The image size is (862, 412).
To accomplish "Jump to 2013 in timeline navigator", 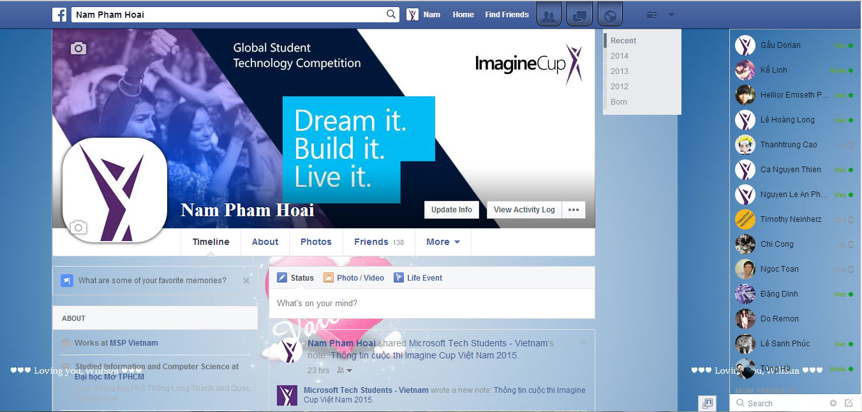I will tap(620, 71).
